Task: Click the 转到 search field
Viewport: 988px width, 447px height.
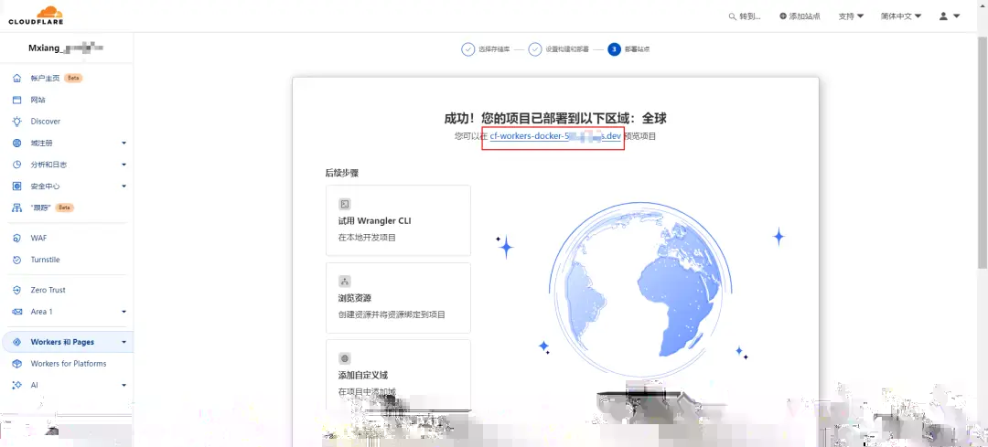Action: [745, 16]
